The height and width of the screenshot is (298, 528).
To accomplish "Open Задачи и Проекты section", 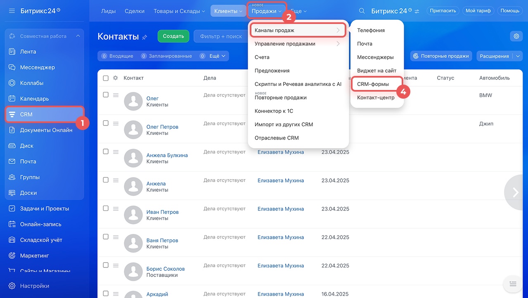I will 45,208.
